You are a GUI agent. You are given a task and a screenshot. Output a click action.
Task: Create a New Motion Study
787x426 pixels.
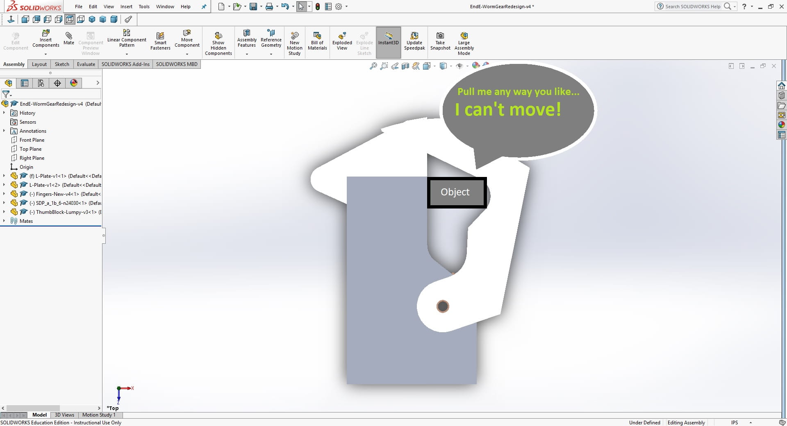tap(294, 43)
